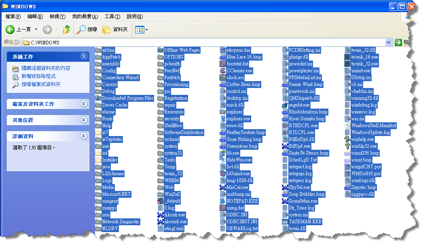Click the ODBCINST.INI file name
The height and width of the screenshot is (243, 421).
[242, 222]
